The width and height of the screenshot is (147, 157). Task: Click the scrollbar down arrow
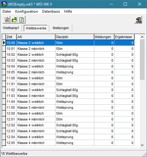point(142,145)
